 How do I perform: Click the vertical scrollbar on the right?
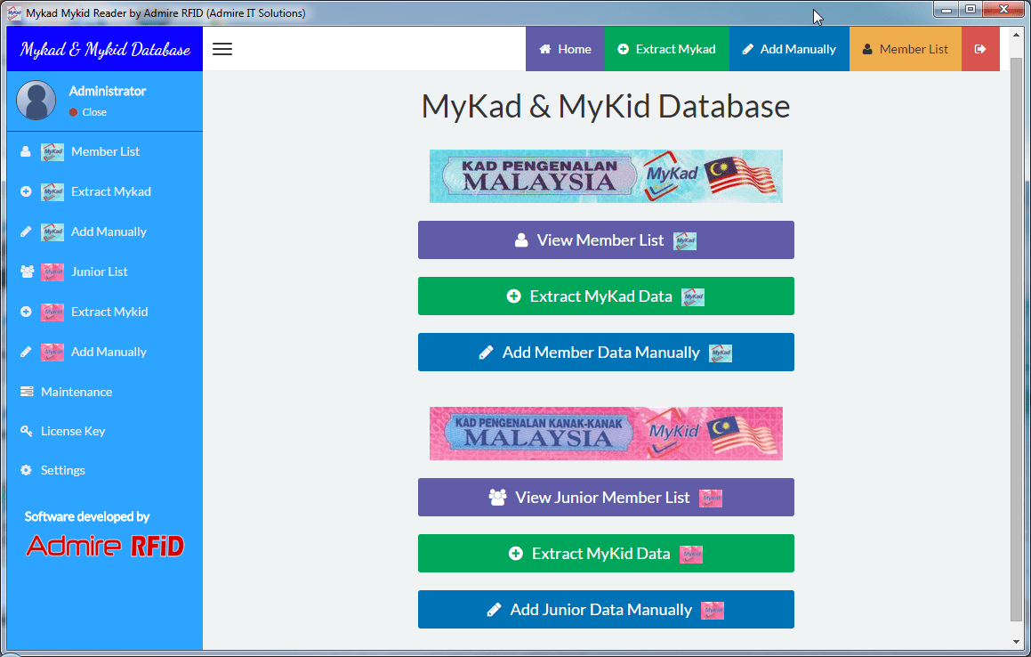pyautogui.click(x=1017, y=356)
